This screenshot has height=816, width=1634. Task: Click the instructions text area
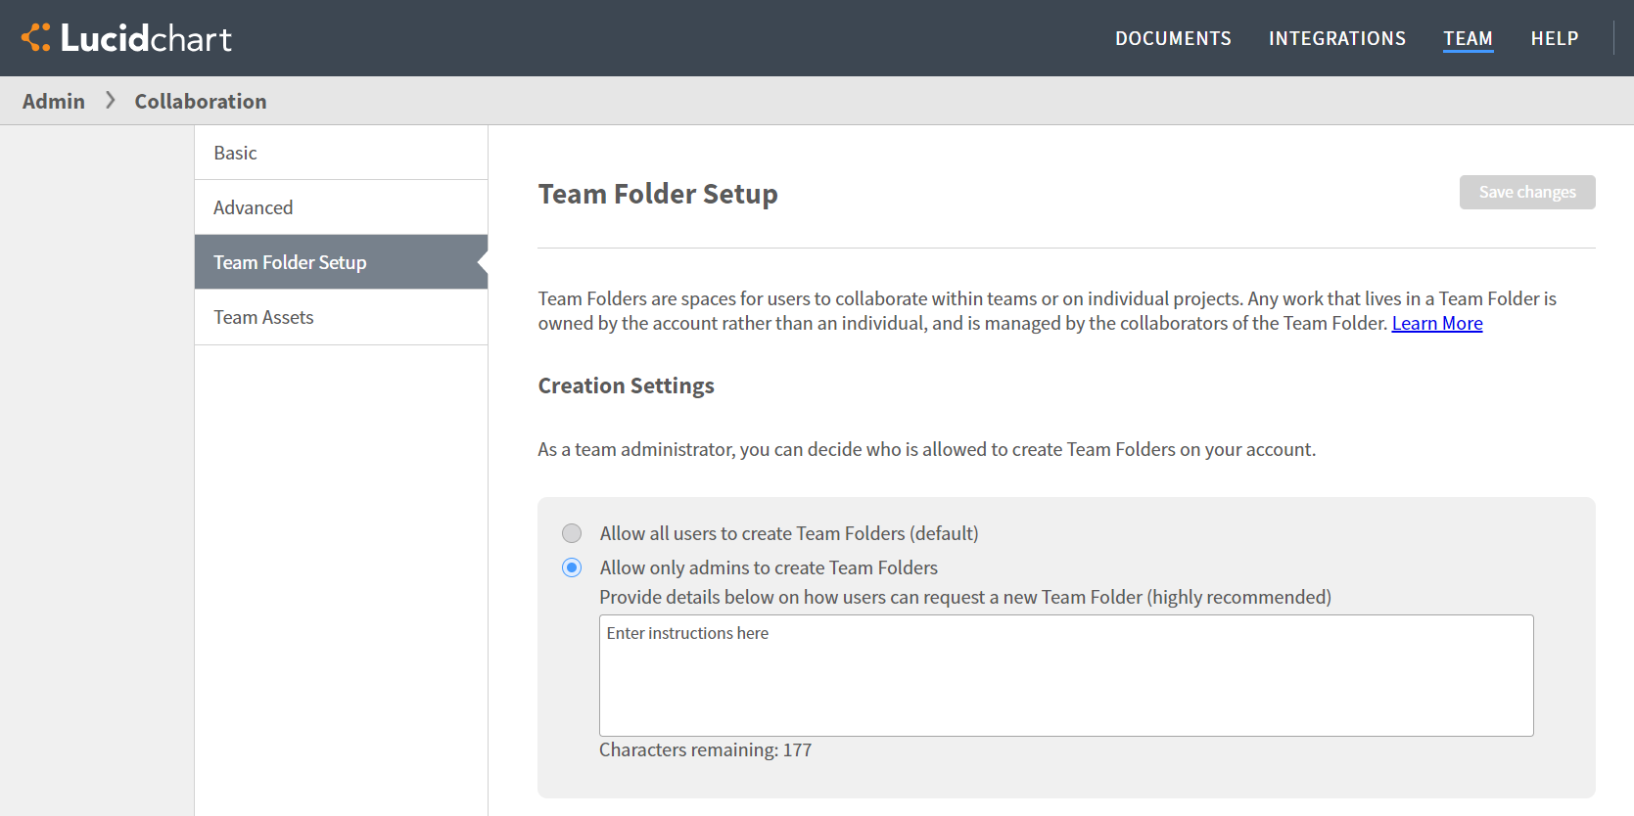1066,675
